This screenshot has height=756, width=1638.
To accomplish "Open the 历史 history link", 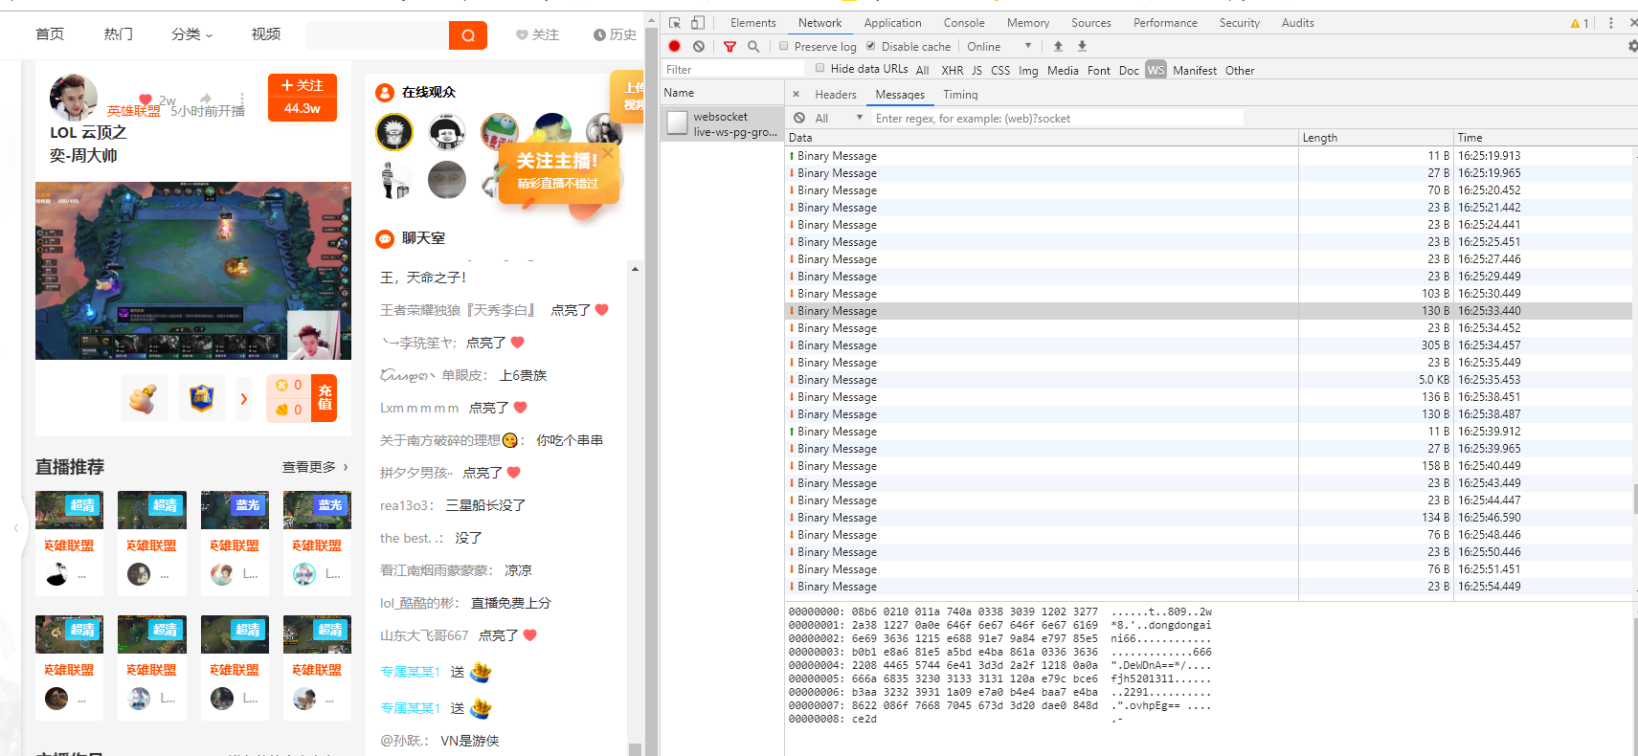I will tap(615, 34).
